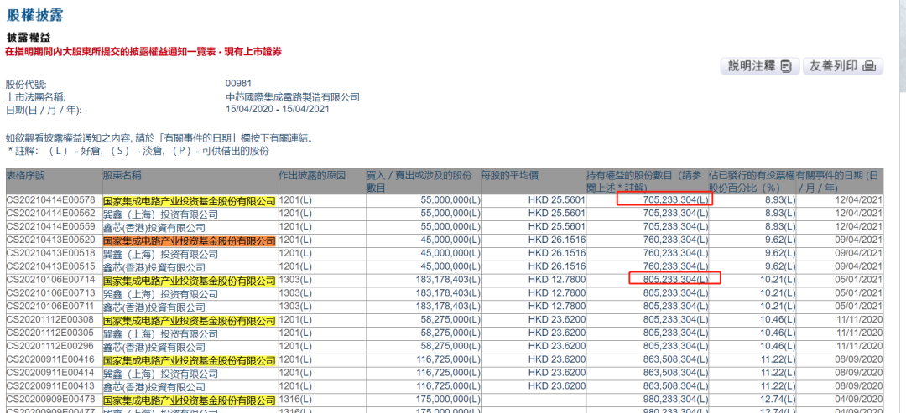Image resolution: width=906 pixels, height=413 pixels.
Task: Select HKD 25.5601 in row CS20210414E00578
Action: coord(557,199)
